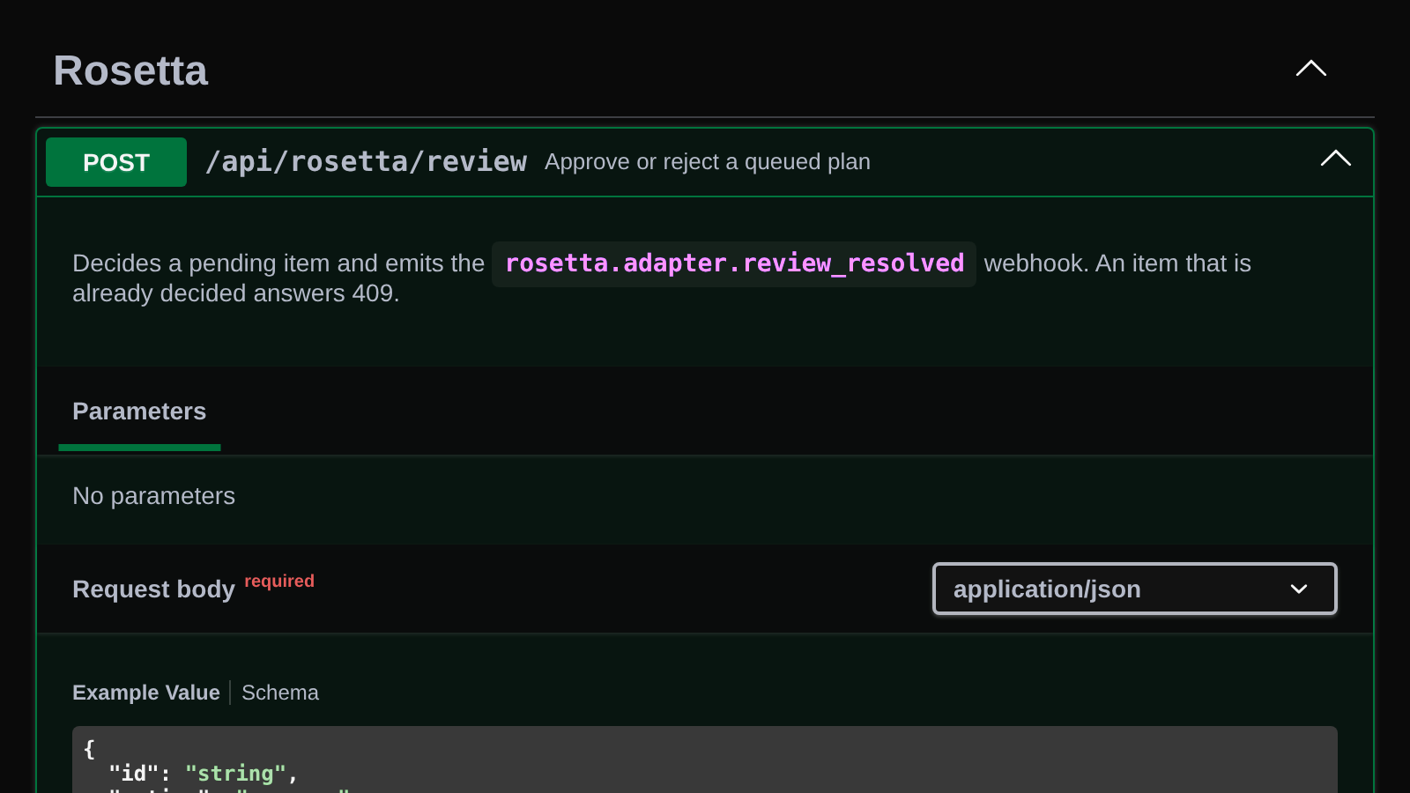This screenshot has height=793, width=1410.
Task: Click the rosetta.adapter.review_resolved code text
Action: (734, 263)
